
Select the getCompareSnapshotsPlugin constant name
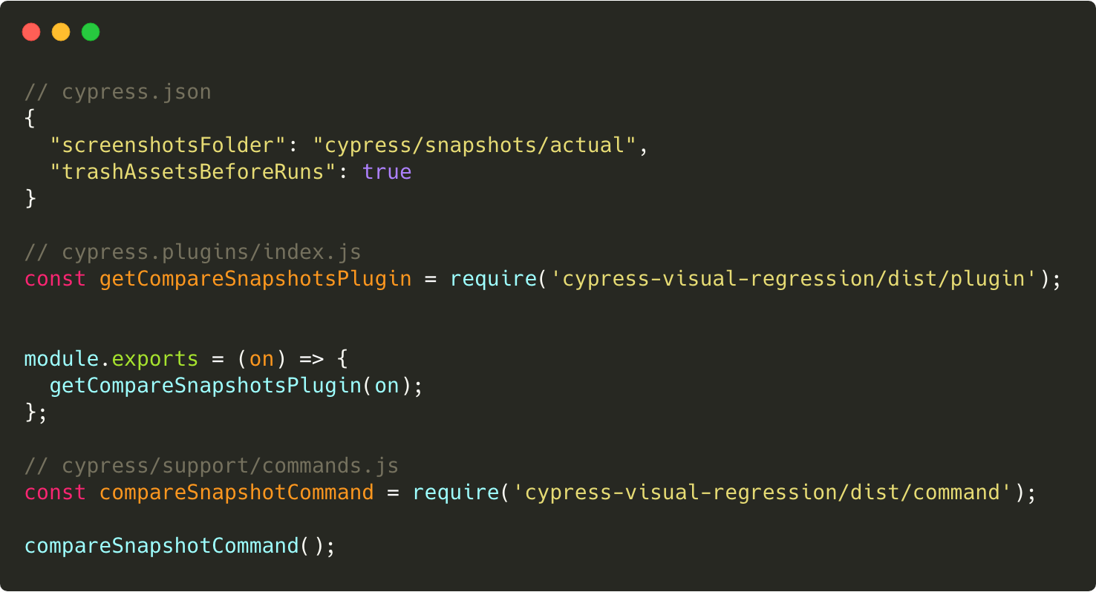[255, 278]
